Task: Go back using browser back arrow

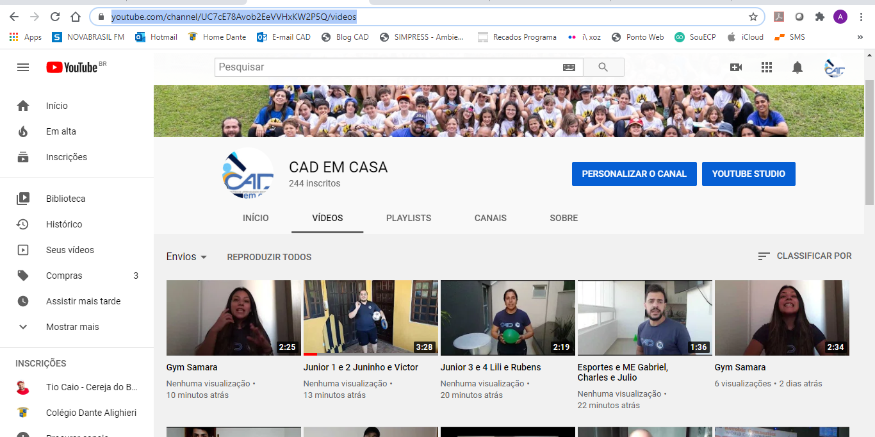Action: pos(14,17)
